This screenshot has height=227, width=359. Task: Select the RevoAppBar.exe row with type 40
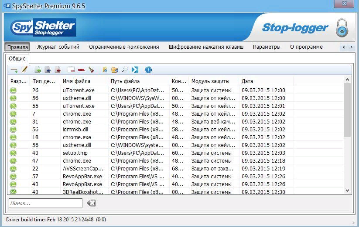click(176, 184)
